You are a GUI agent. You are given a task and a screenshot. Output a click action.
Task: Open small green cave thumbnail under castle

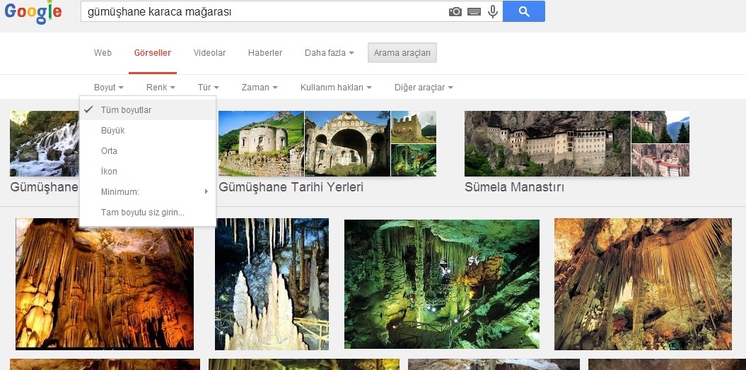point(414,160)
